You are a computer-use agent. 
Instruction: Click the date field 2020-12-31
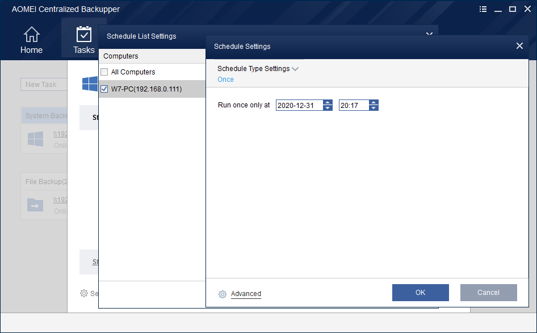(299, 105)
